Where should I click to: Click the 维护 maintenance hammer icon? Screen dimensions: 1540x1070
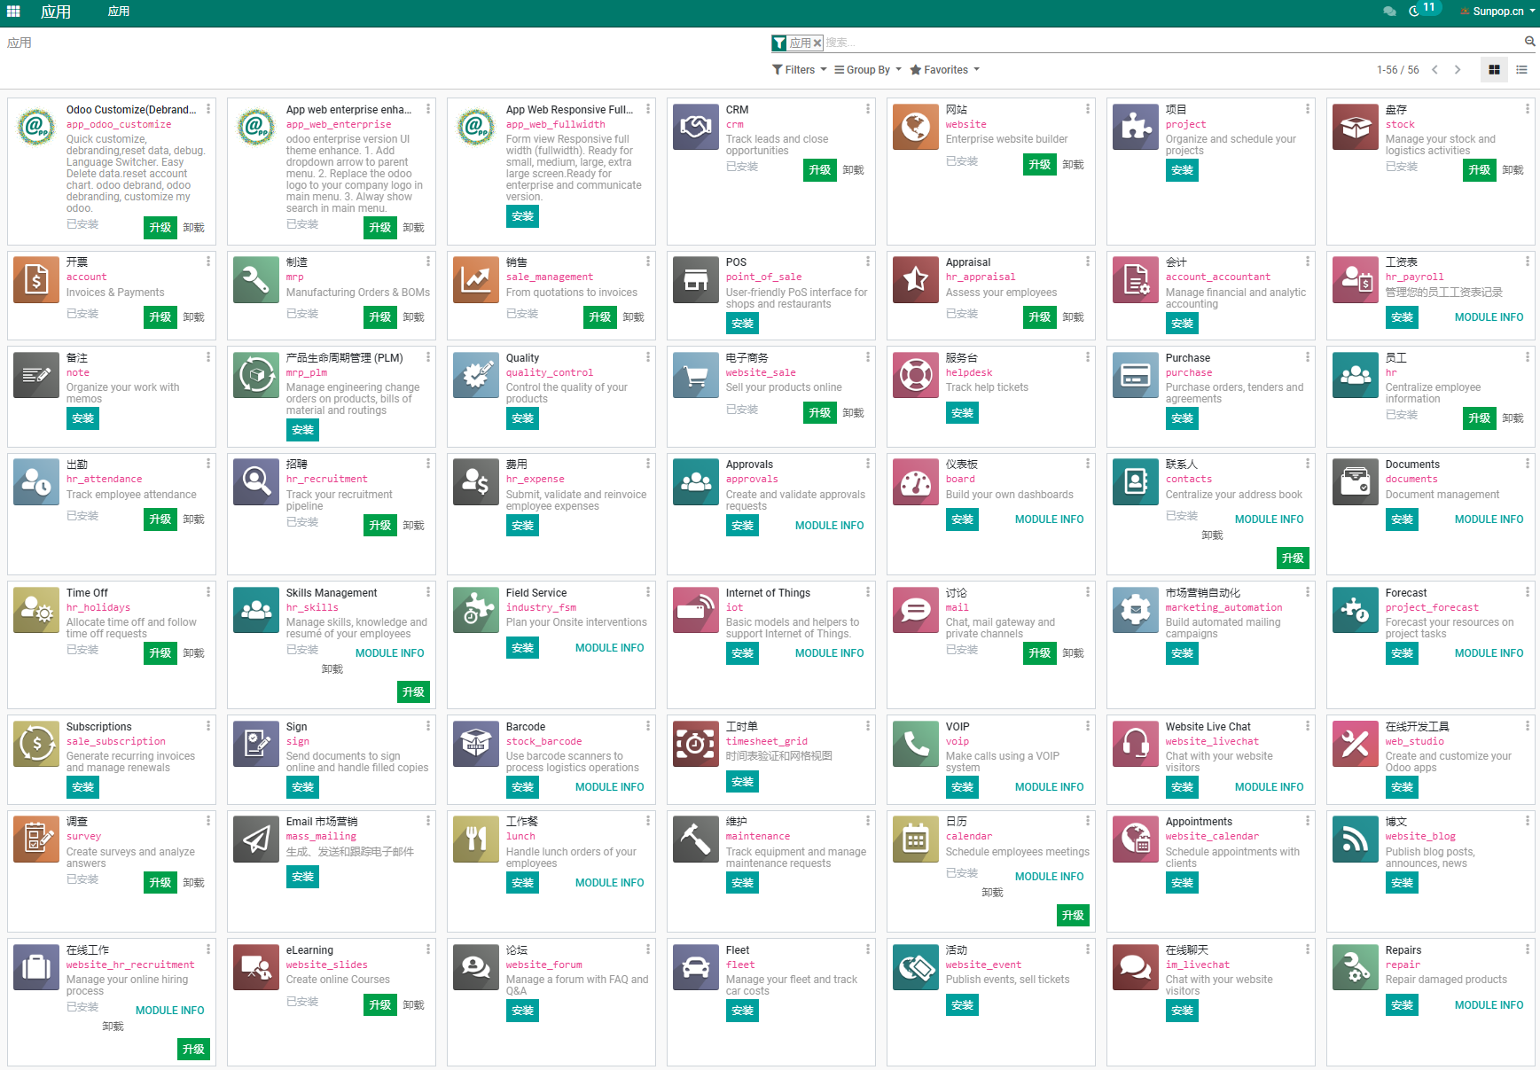click(x=696, y=840)
